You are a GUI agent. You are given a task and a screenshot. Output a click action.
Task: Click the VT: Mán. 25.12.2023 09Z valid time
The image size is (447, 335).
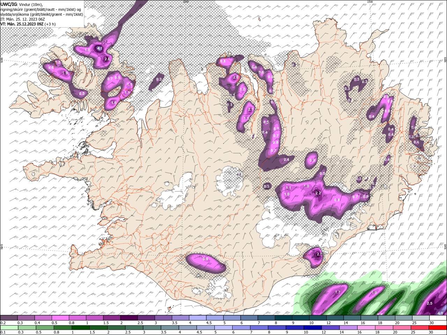[22, 24]
